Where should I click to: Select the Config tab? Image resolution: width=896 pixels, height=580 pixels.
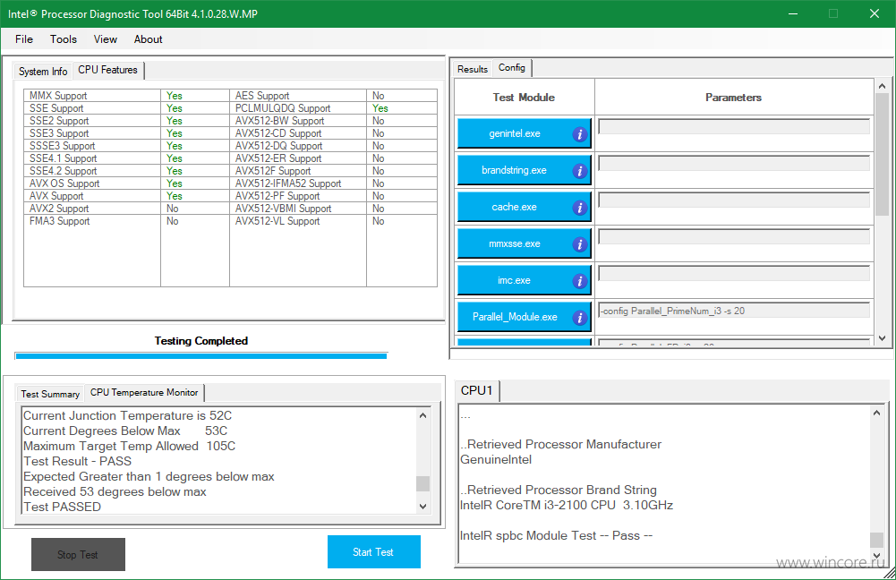point(511,67)
